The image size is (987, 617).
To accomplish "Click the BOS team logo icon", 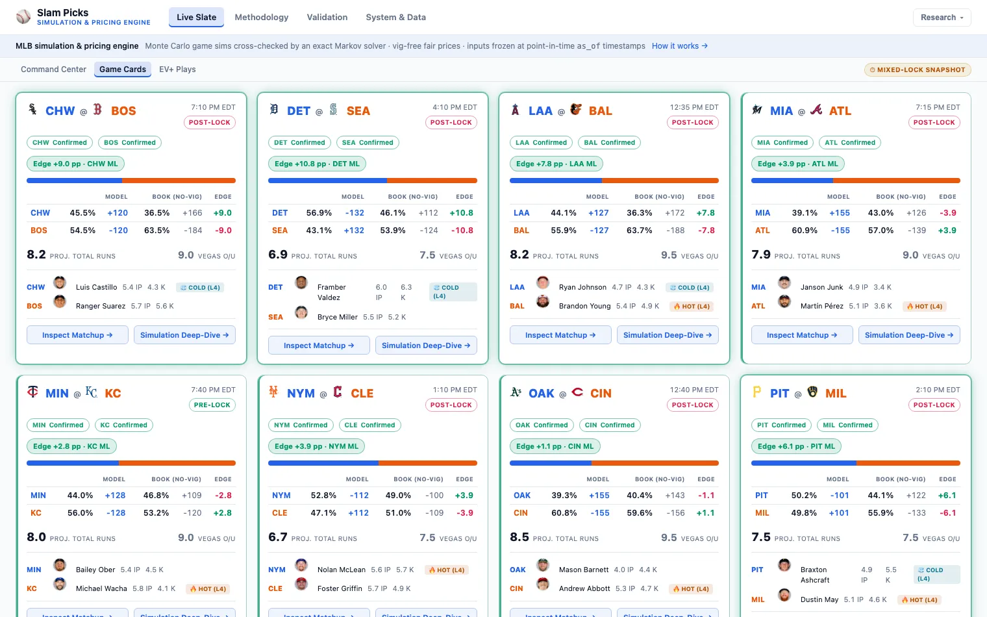I will pos(97,109).
